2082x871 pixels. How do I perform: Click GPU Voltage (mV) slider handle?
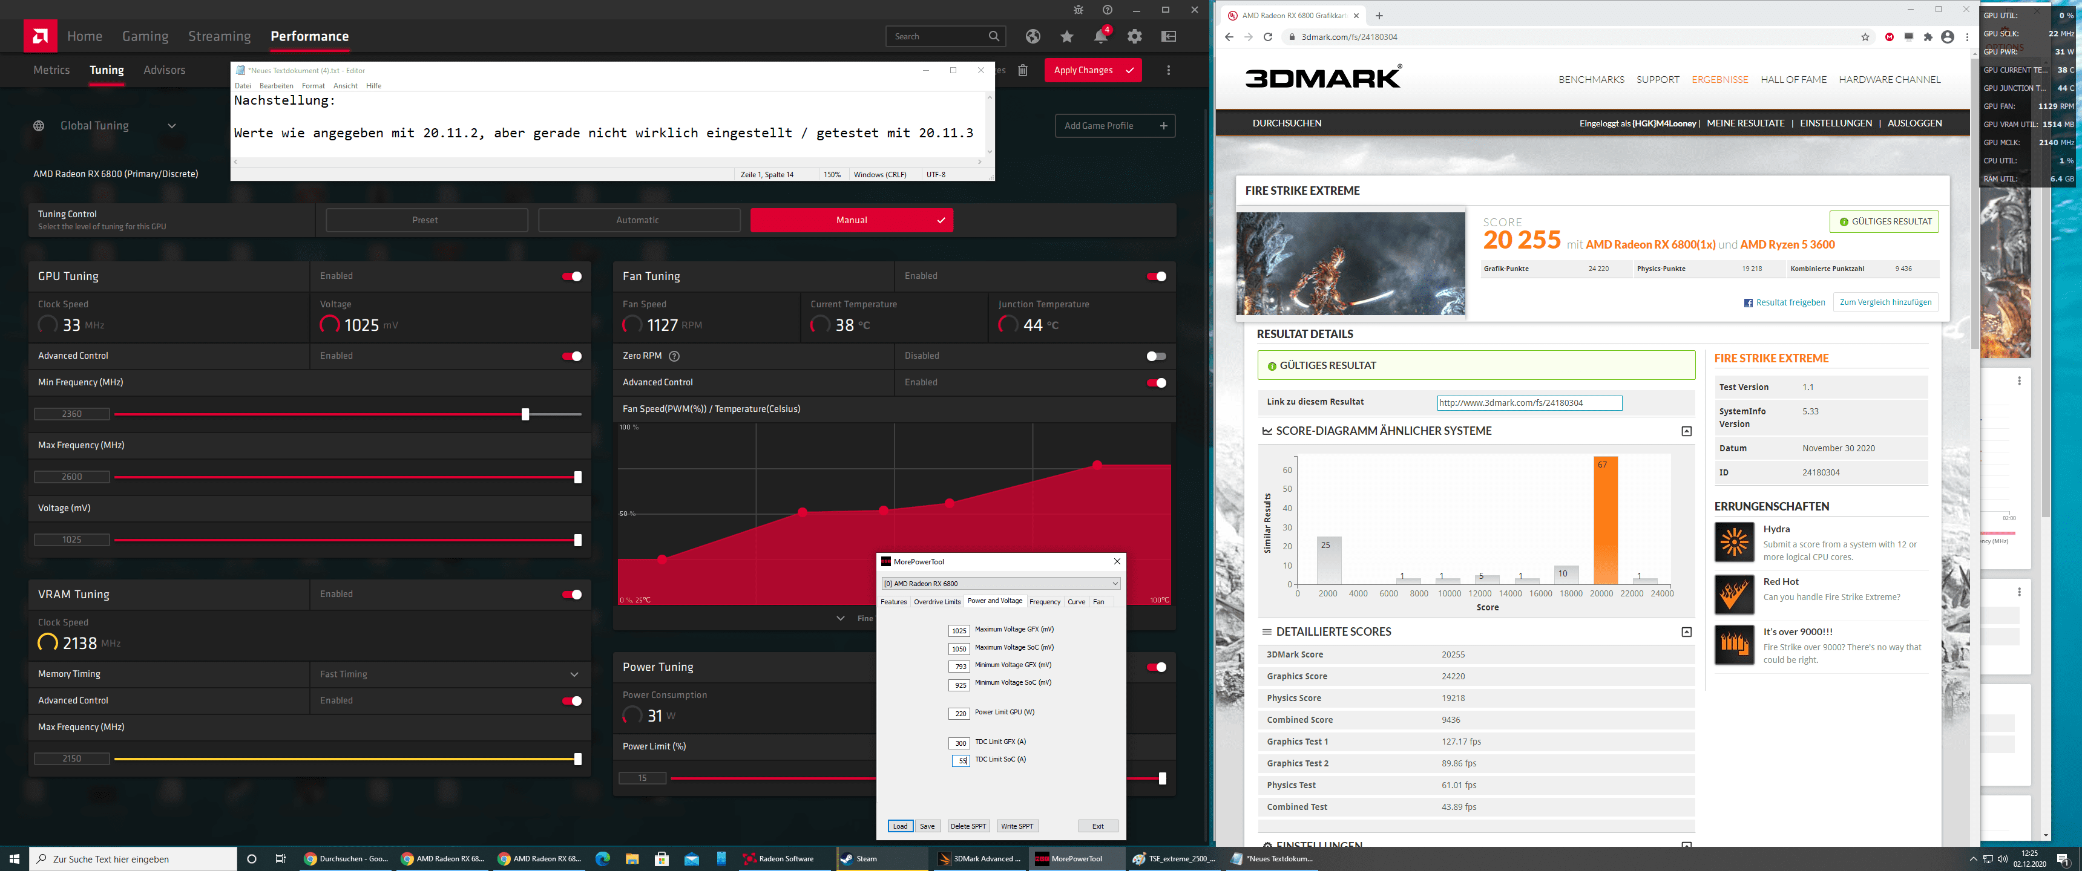pyautogui.click(x=578, y=541)
